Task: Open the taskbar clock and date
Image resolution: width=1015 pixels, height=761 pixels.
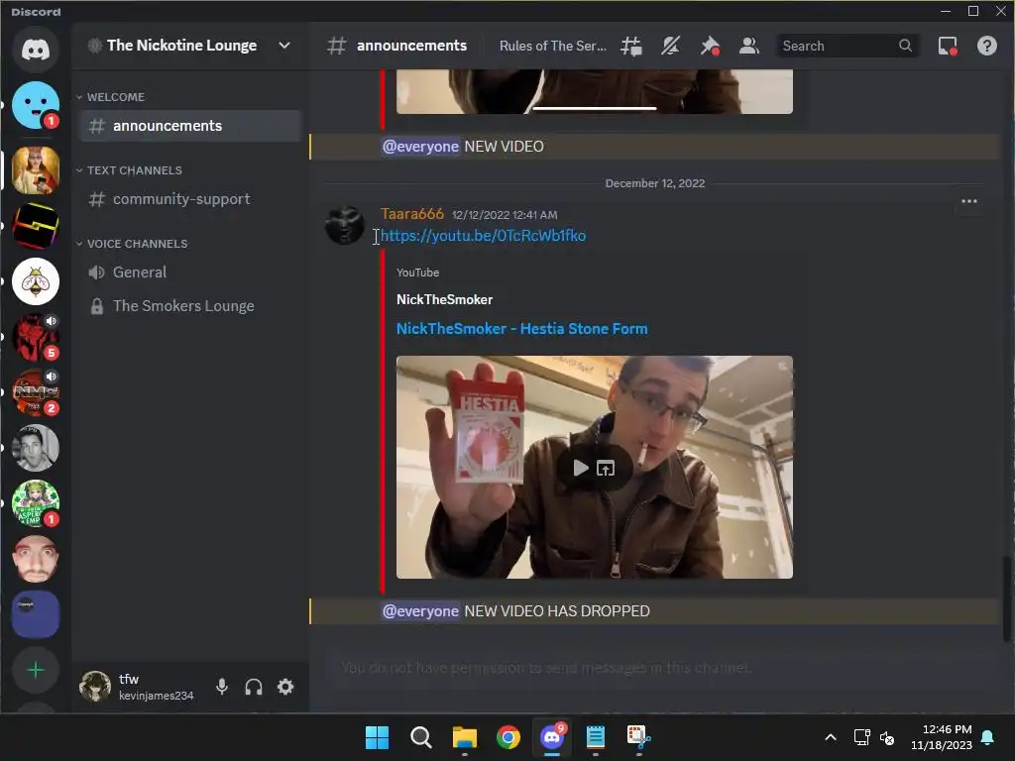Action: pos(941,737)
